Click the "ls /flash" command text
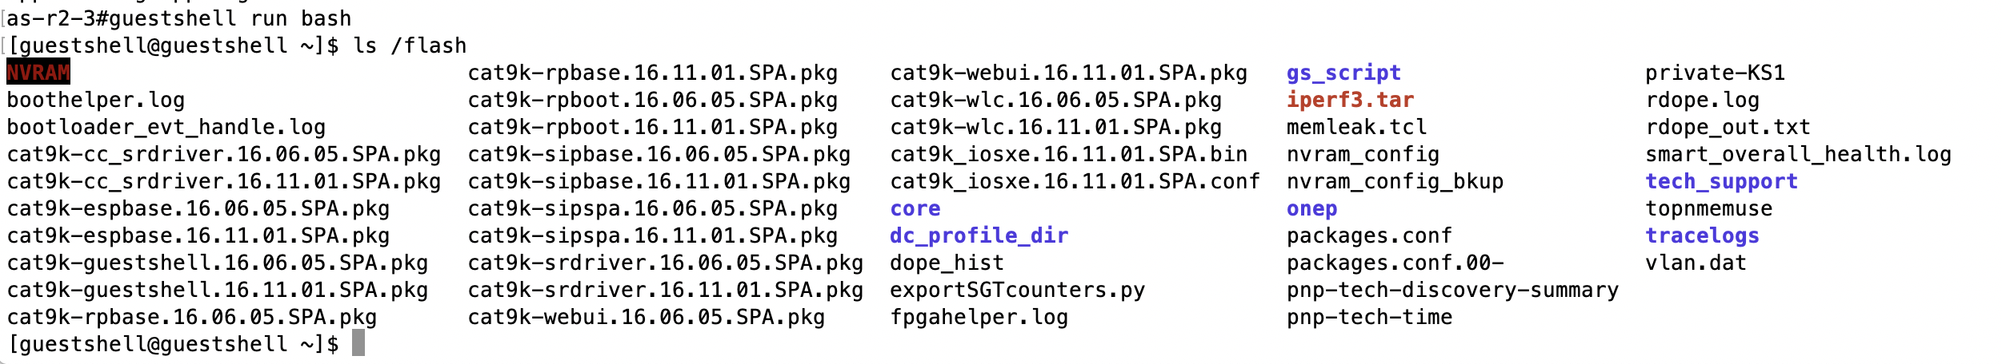2002x364 pixels. (x=410, y=45)
